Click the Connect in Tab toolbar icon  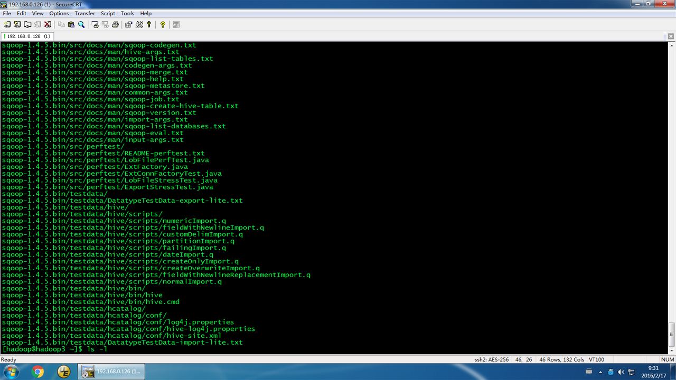(x=27, y=24)
